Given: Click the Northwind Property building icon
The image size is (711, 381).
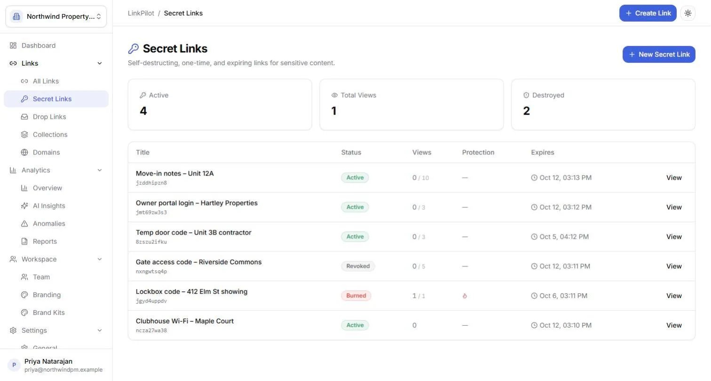Looking at the screenshot, I should (x=16, y=16).
